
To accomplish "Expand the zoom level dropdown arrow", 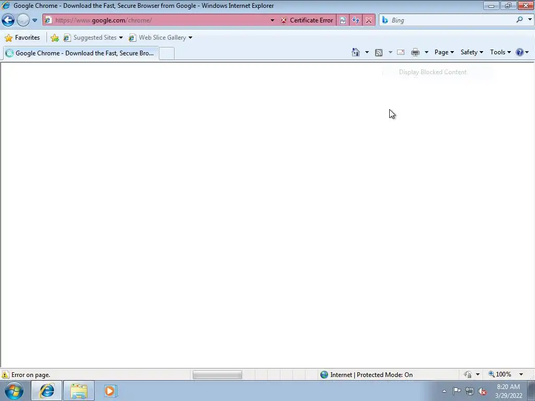I will [521, 374].
